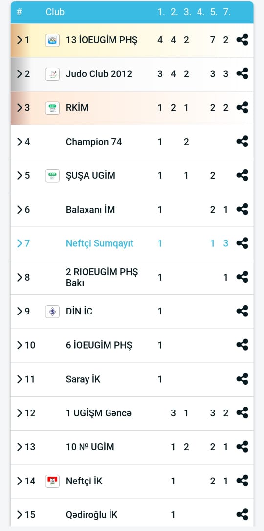Share the Neftçi Sumqayıt row

pos(242,243)
